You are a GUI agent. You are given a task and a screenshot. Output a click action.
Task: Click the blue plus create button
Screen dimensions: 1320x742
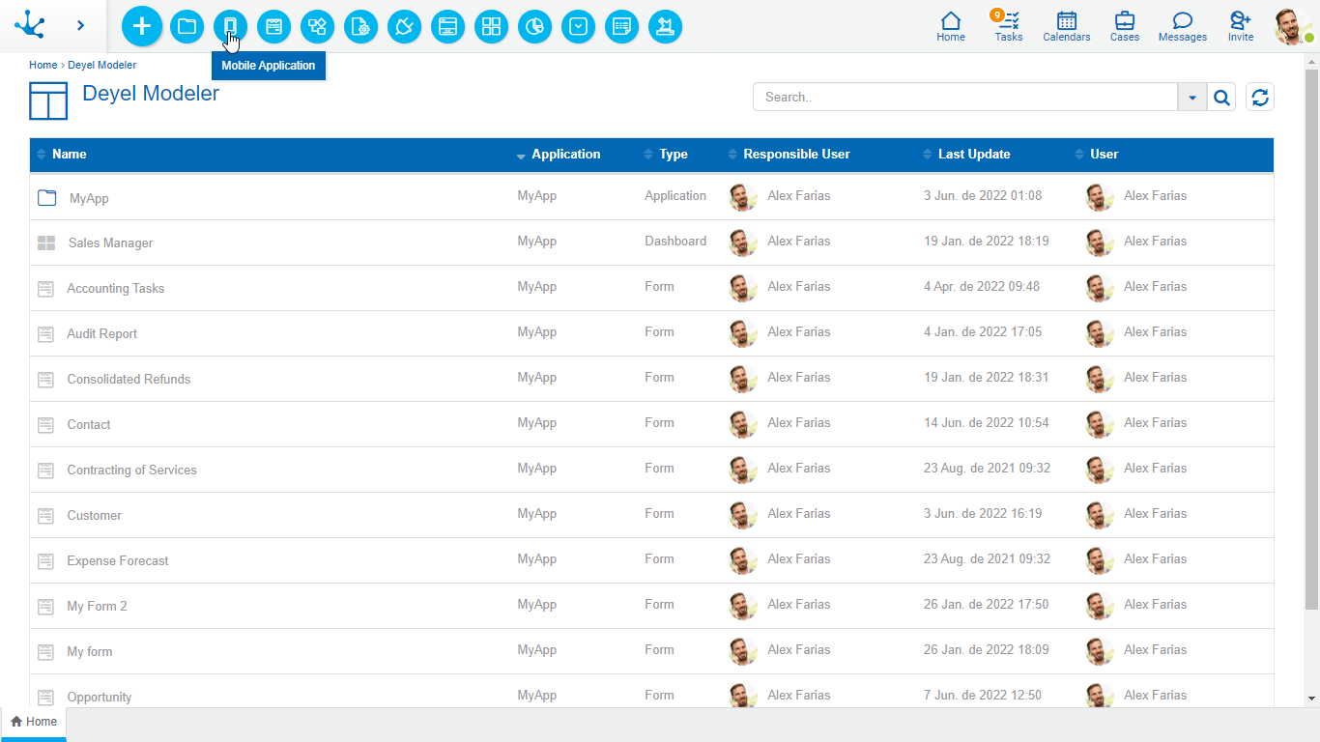point(142,26)
